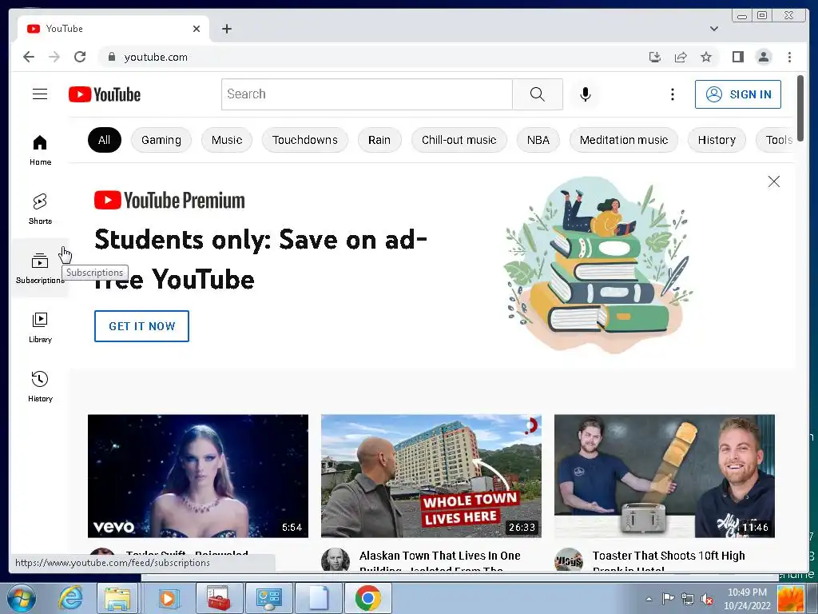This screenshot has width=818, height=614.
Task: Click the search magnifier button
Action: (538, 94)
